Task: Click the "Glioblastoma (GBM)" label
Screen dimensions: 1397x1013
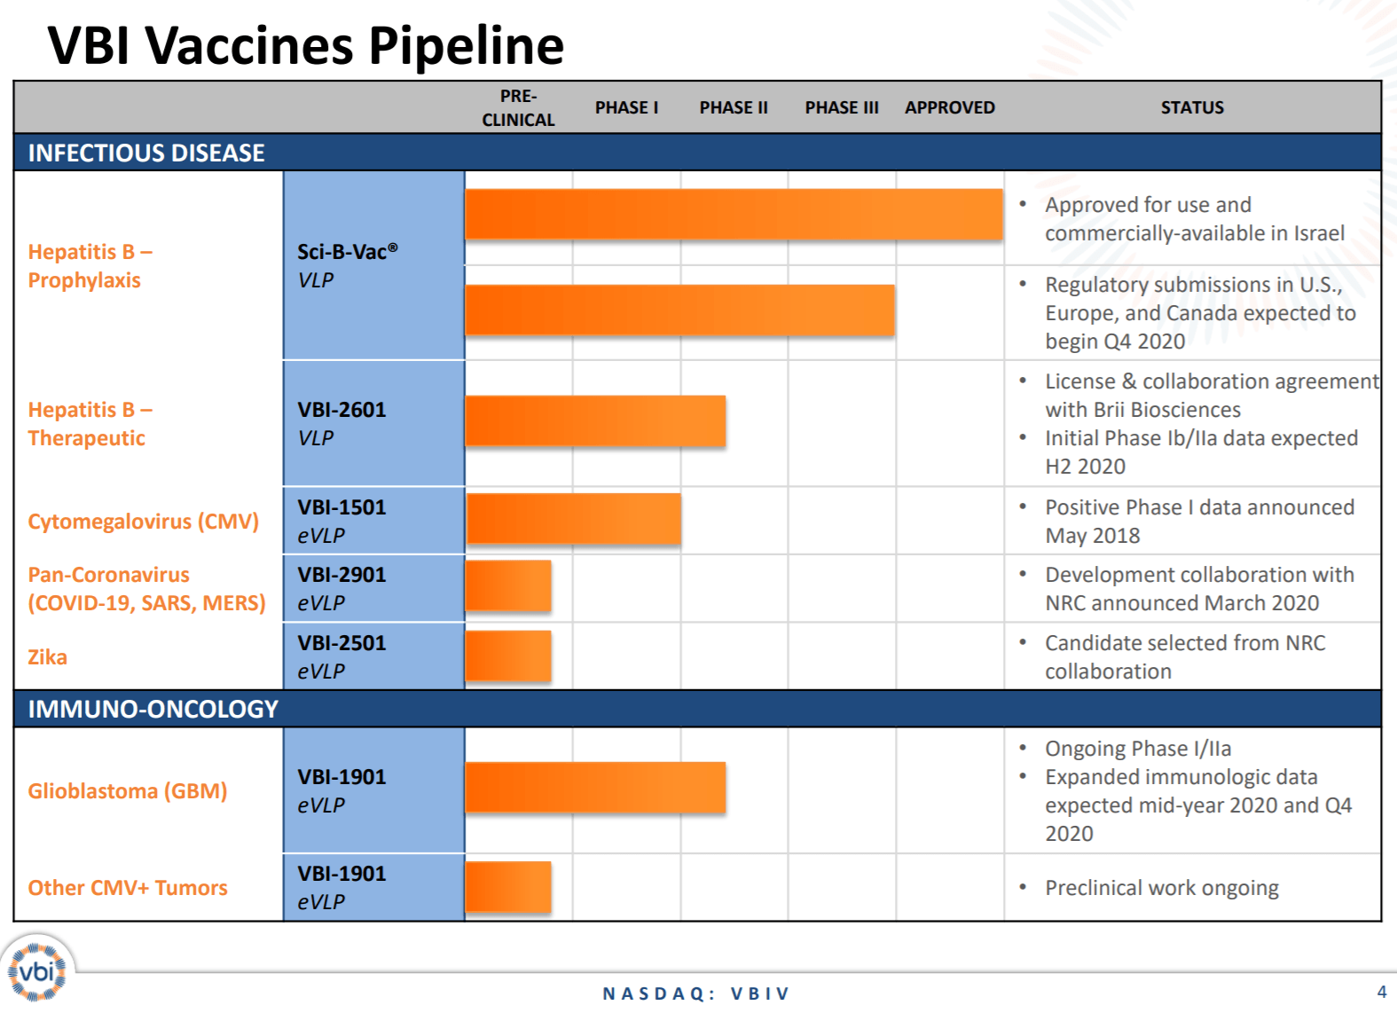Action: [127, 791]
